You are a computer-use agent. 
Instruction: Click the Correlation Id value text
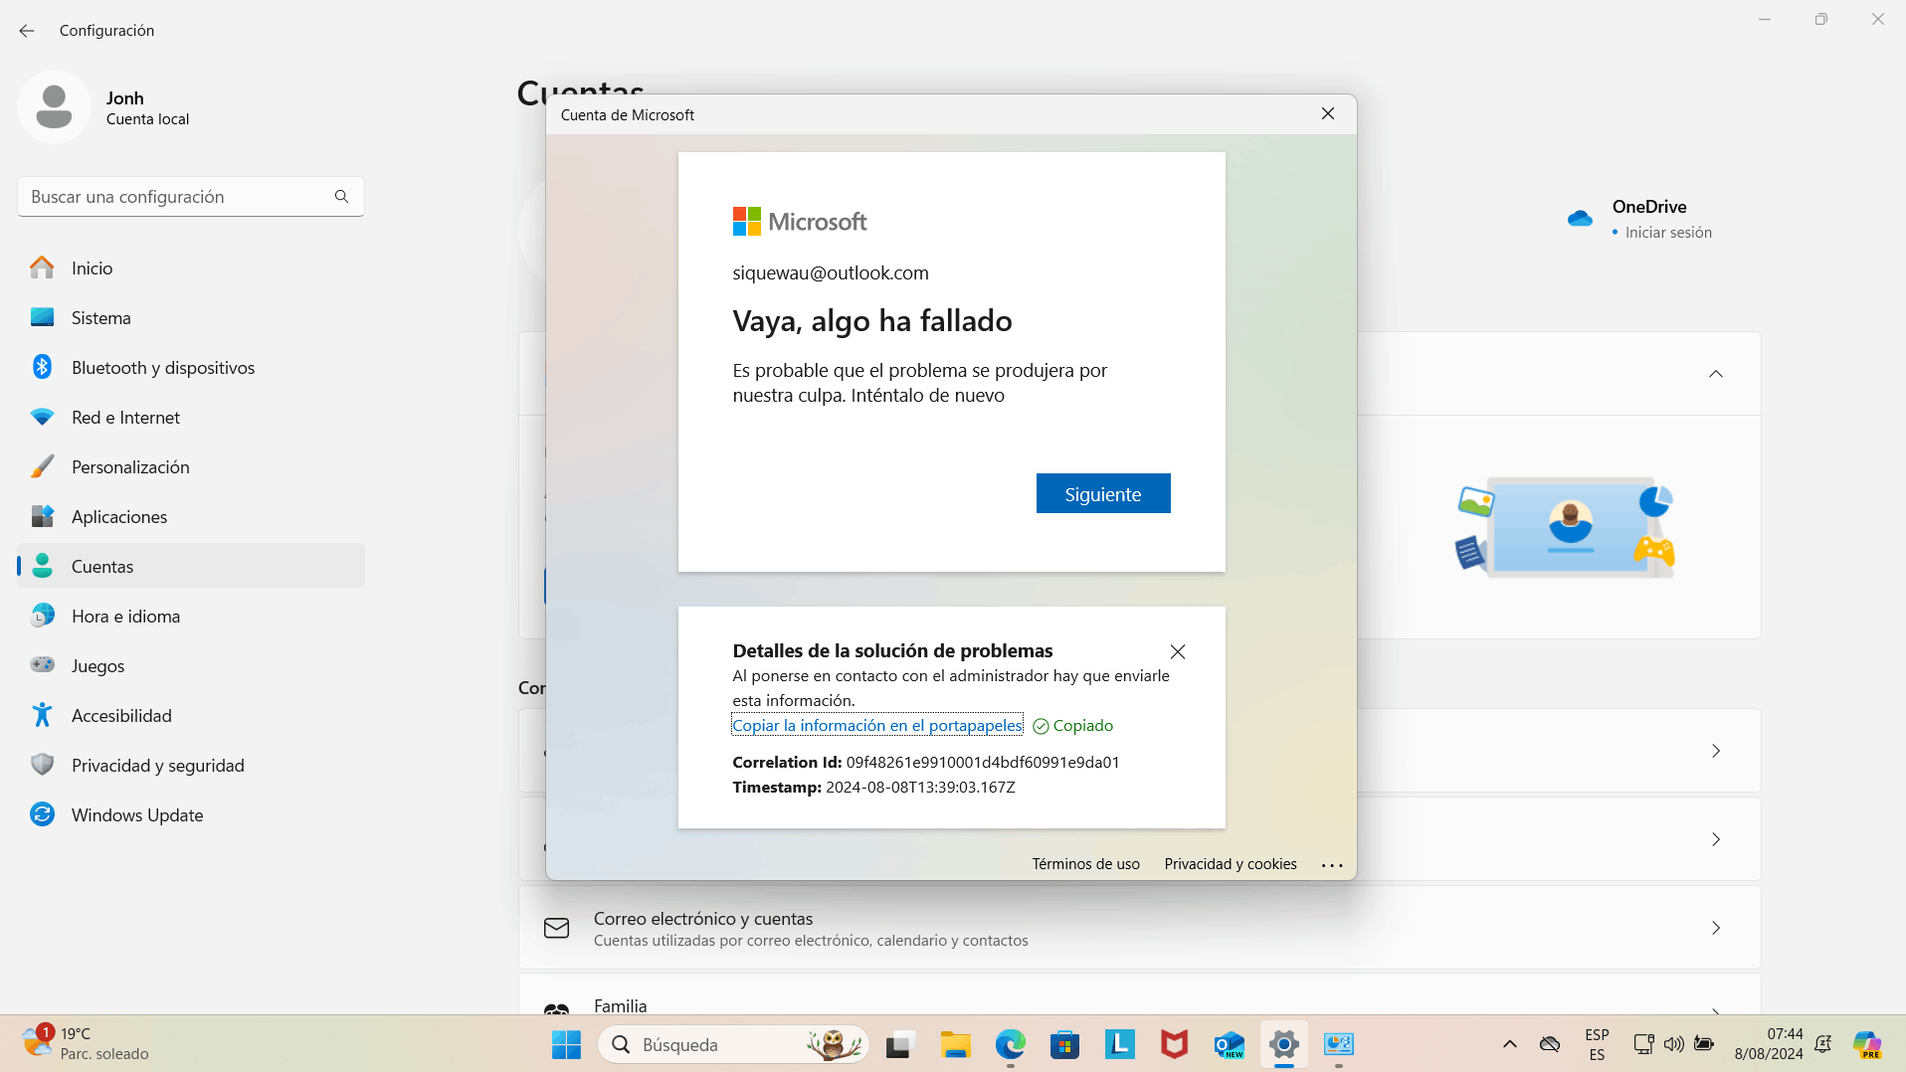click(983, 763)
